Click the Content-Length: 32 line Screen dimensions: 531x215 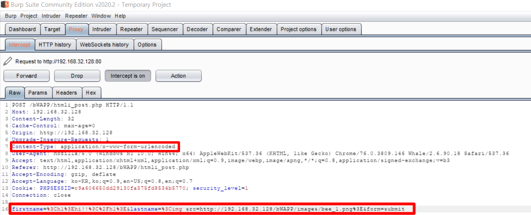pos(43,119)
